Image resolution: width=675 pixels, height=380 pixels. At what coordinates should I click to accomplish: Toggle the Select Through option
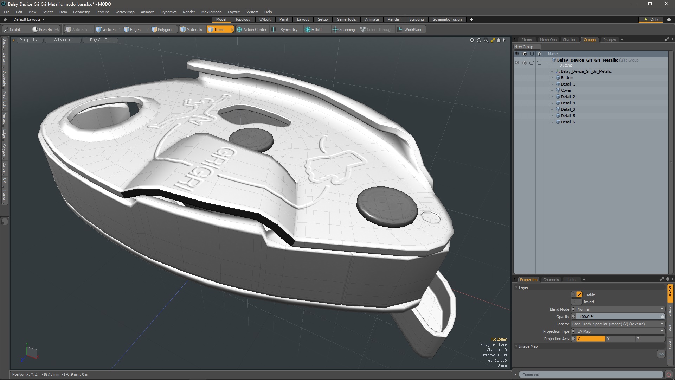coord(377,30)
